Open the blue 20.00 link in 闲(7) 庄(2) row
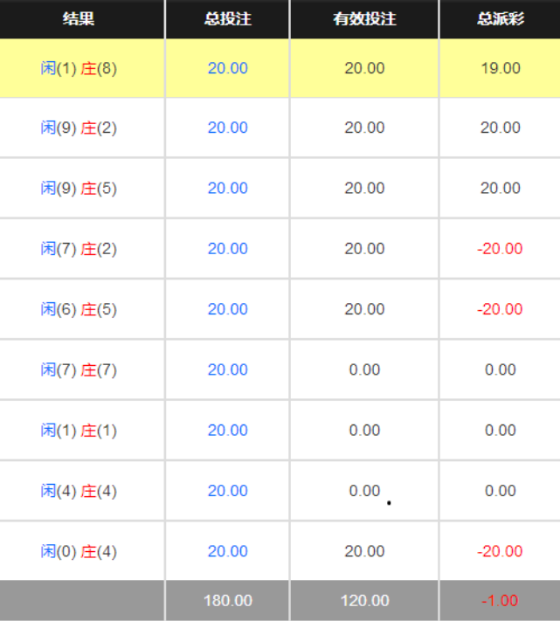Viewport: 560px width, 621px height. click(227, 249)
